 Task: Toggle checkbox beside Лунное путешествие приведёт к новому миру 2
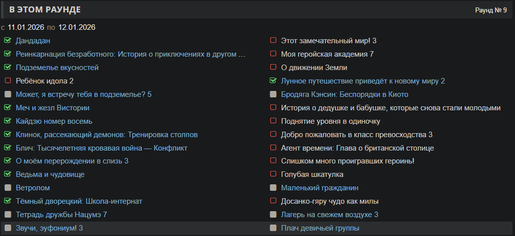pos(273,80)
